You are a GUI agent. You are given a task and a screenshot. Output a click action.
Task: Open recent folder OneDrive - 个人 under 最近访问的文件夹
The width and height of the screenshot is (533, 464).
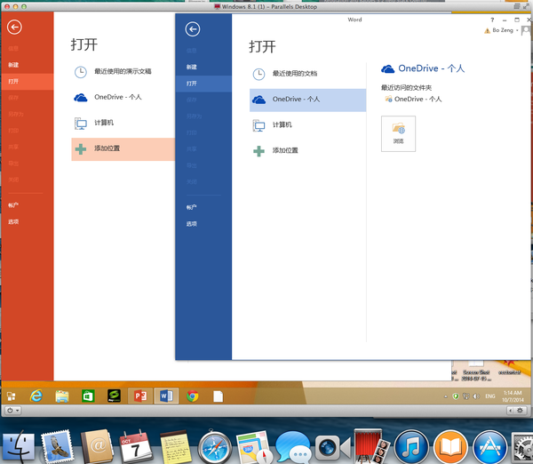pos(413,99)
